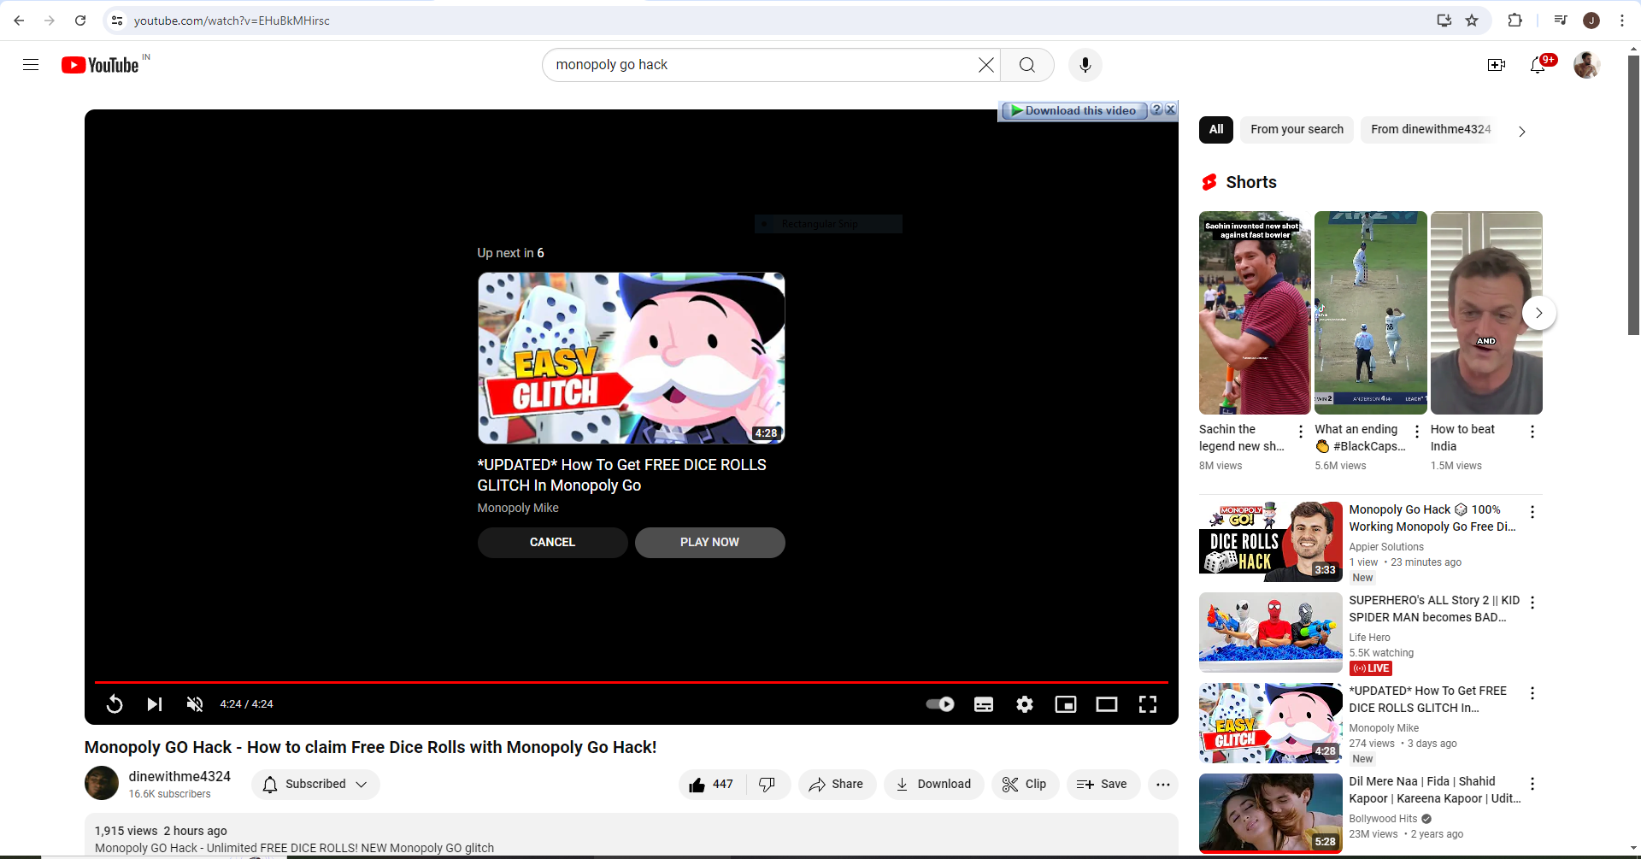Go to YouTube home via logo
The image size is (1641, 859).
(101, 65)
